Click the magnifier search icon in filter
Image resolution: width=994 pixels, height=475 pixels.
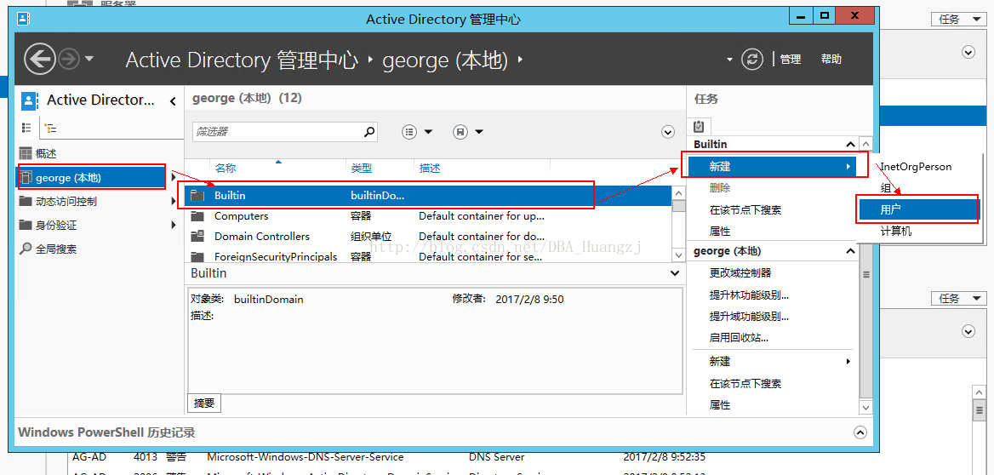point(369,132)
